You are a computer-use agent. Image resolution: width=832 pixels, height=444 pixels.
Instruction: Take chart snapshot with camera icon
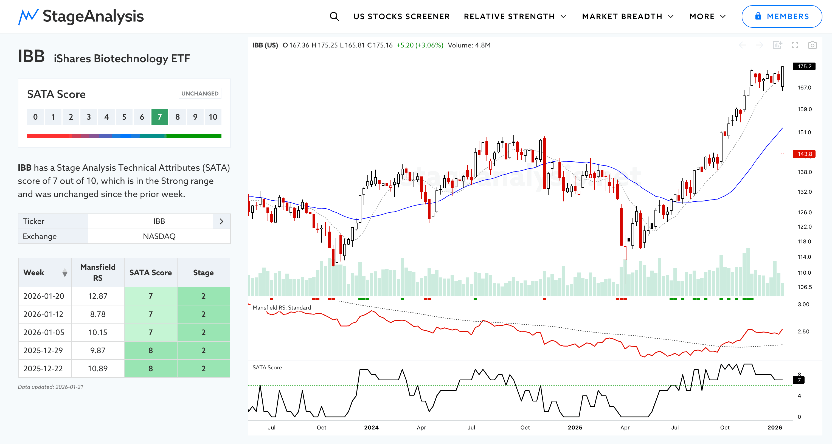coord(812,45)
